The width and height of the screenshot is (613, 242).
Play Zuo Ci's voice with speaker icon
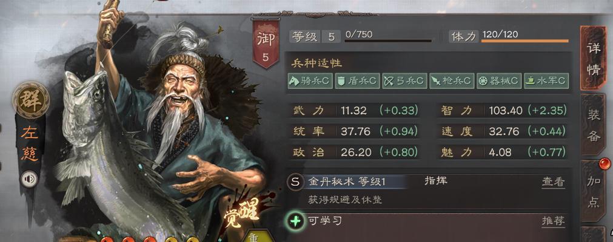(x=29, y=179)
